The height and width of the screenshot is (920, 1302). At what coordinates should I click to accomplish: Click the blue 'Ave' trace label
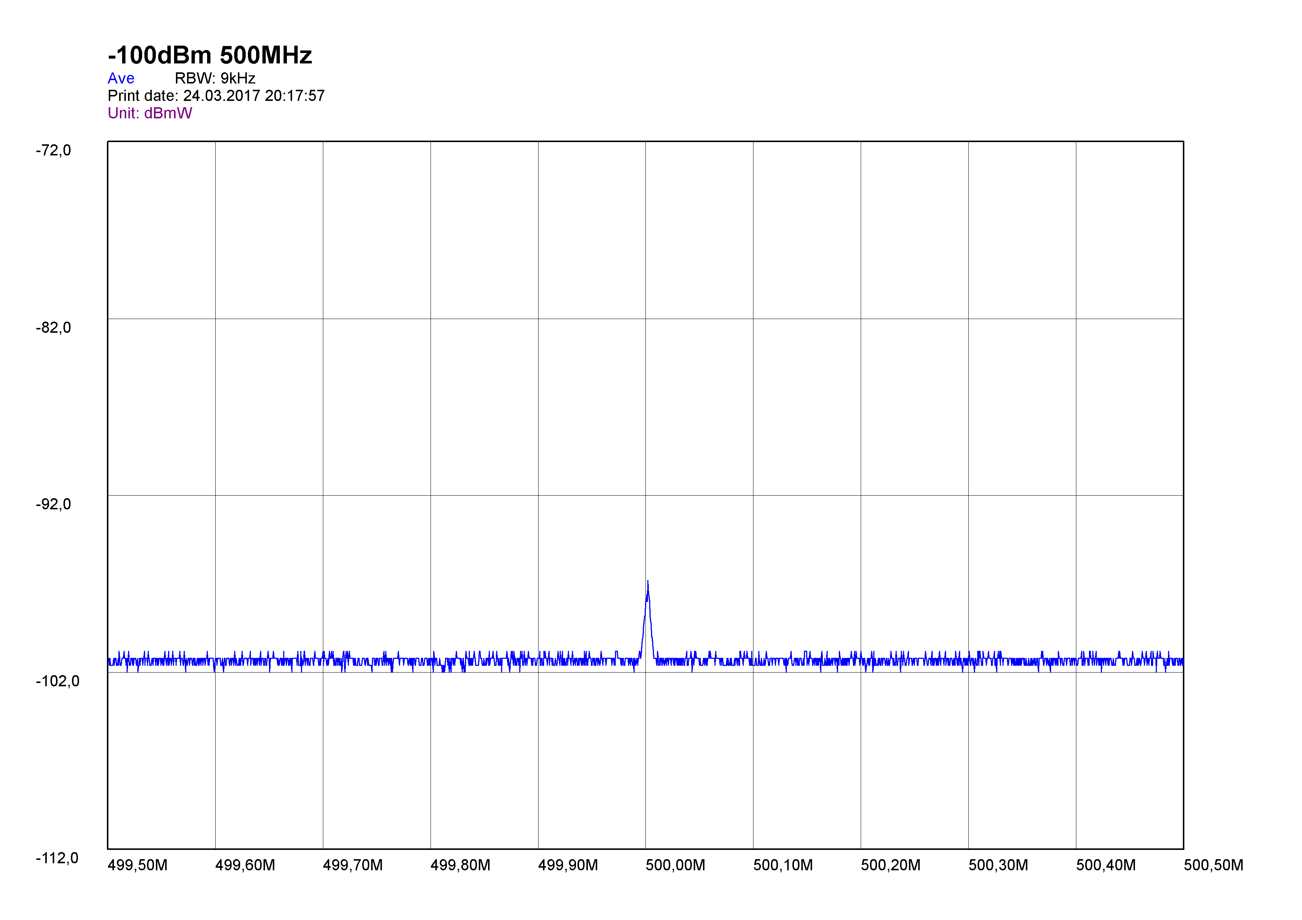tap(121, 78)
